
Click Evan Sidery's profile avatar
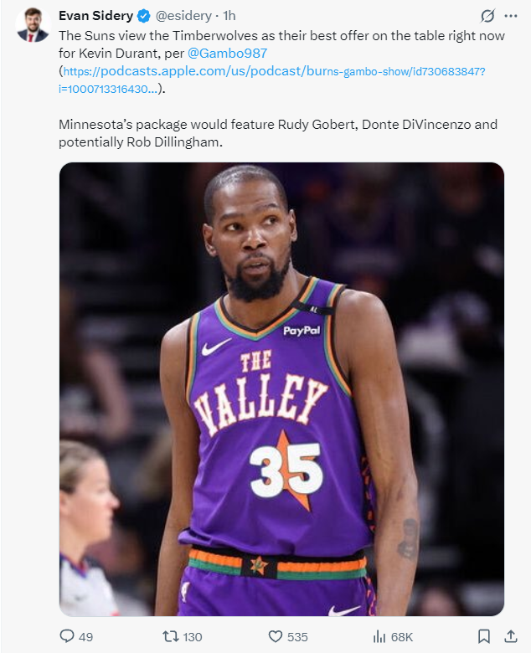(33, 25)
